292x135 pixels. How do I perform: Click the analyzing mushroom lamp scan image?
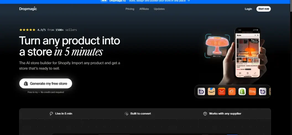(217, 46)
